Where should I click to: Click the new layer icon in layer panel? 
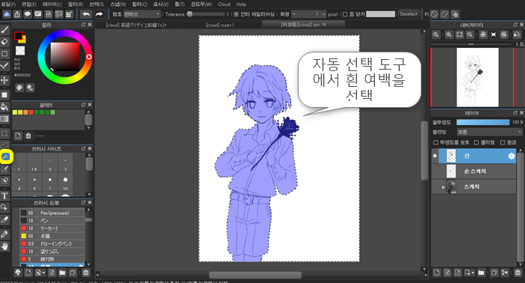click(x=436, y=273)
